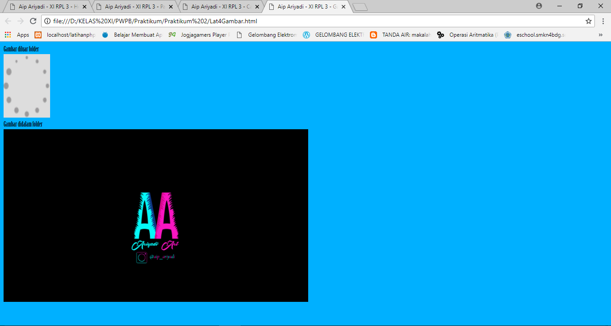Open the localhost/latihanphp bookmark
Viewport: 611px width, 326px height.
point(65,35)
